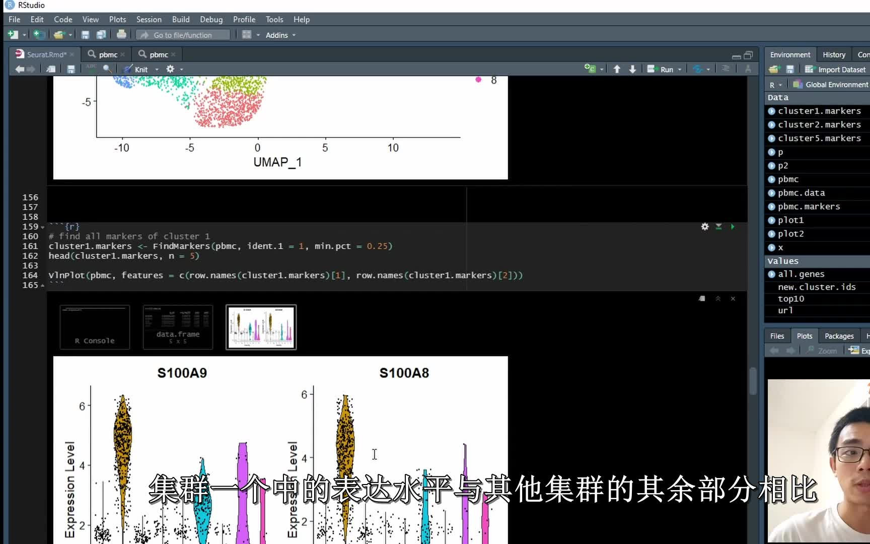This screenshot has height=544, width=870.
Task: Save the current document in main toolbar
Action: tap(85, 35)
